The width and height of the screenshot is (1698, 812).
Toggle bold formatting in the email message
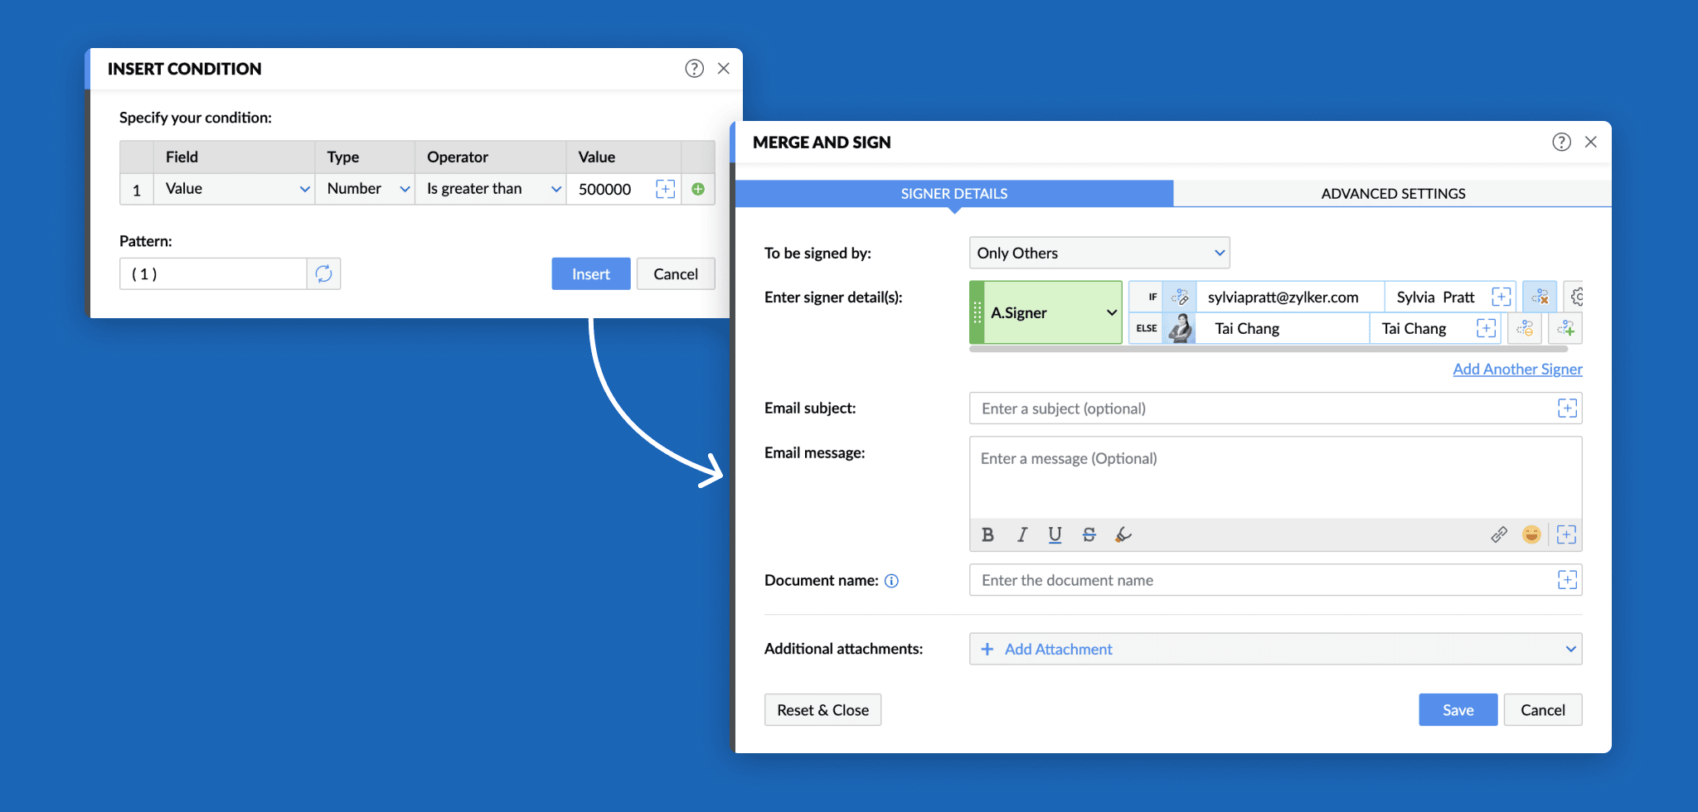[987, 534]
